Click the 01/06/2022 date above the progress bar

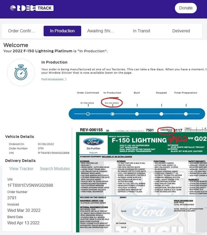tap(87, 103)
